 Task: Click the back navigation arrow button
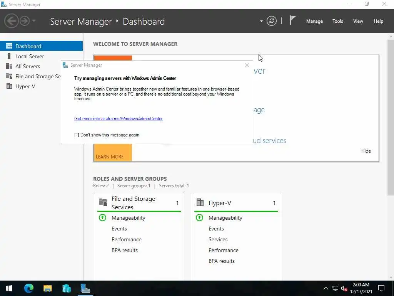coord(11,21)
